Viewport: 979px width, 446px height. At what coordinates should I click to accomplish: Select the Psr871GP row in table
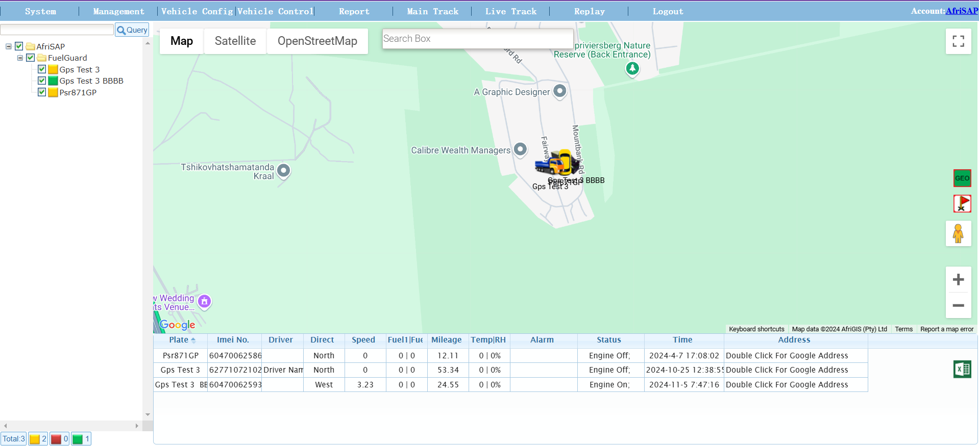[x=510, y=356]
